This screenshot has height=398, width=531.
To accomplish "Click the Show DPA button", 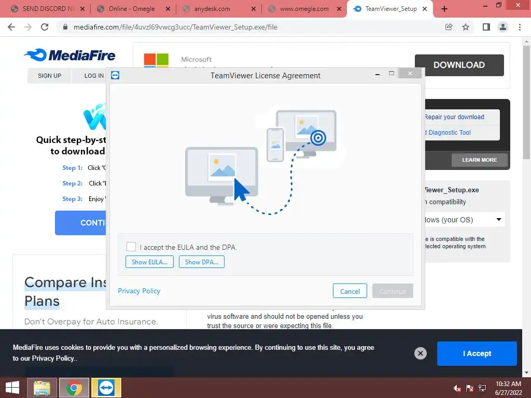I will [202, 262].
